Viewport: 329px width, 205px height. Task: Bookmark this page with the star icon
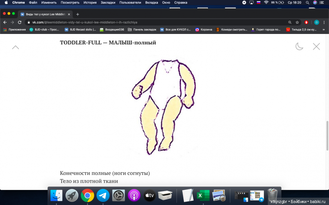coord(297,22)
